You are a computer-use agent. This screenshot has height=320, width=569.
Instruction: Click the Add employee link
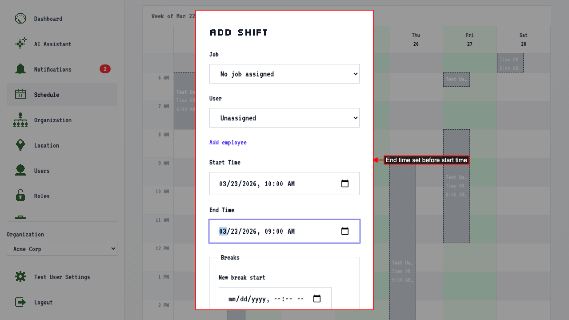point(228,142)
